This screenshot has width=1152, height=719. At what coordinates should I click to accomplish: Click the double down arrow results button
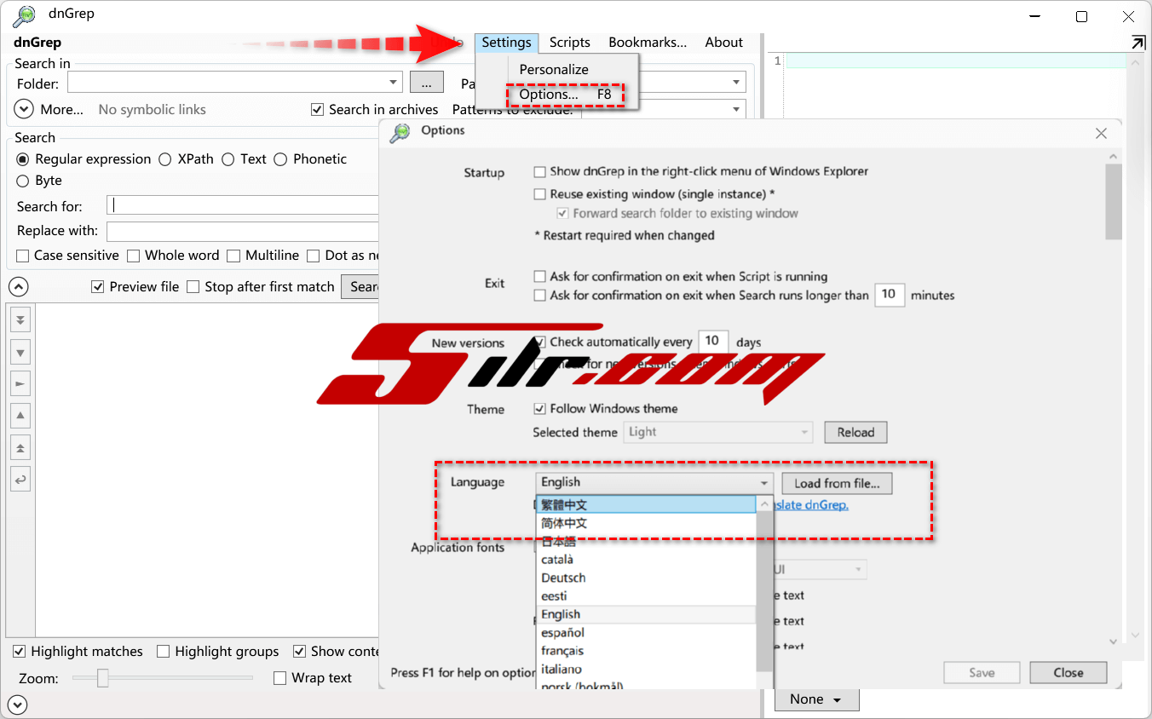(x=21, y=319)
